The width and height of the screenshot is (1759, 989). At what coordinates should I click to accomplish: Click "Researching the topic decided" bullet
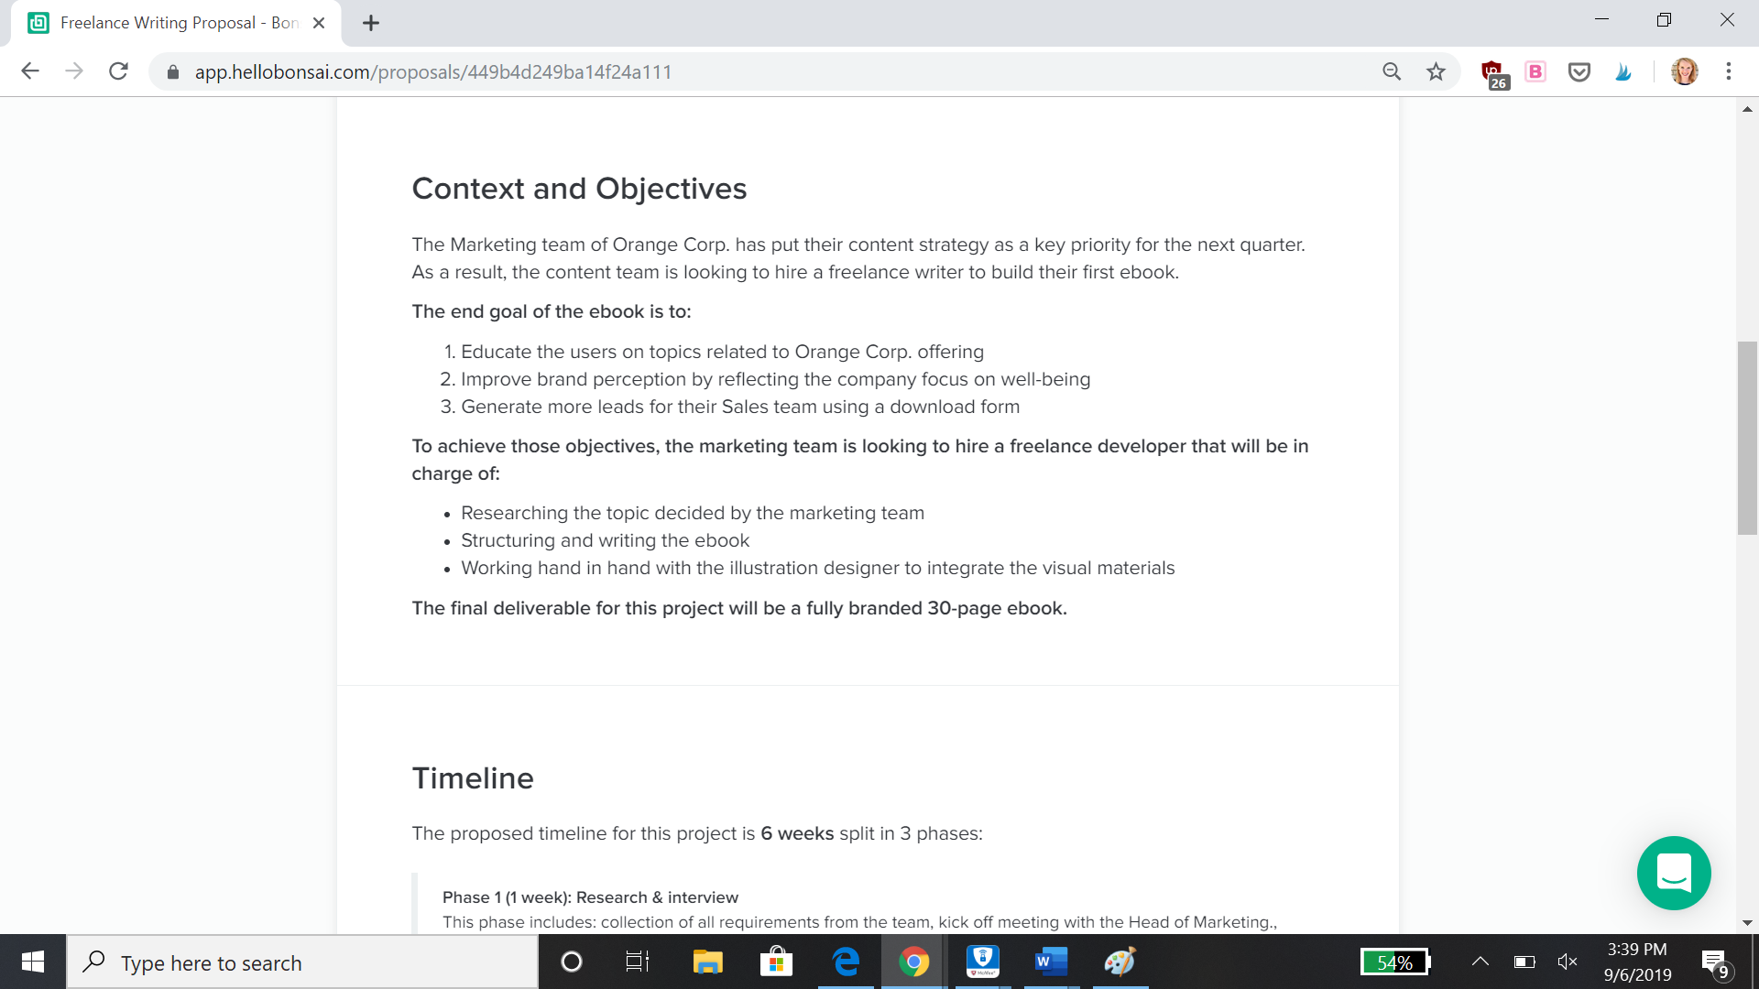(x=693, y=513)
